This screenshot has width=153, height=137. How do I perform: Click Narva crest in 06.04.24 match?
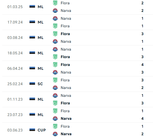point(55,72)
